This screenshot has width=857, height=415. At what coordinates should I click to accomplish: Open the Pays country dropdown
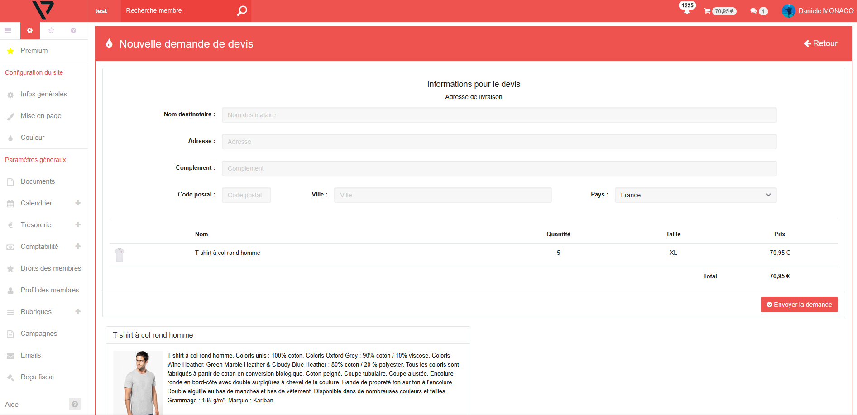tap(695, 195)
